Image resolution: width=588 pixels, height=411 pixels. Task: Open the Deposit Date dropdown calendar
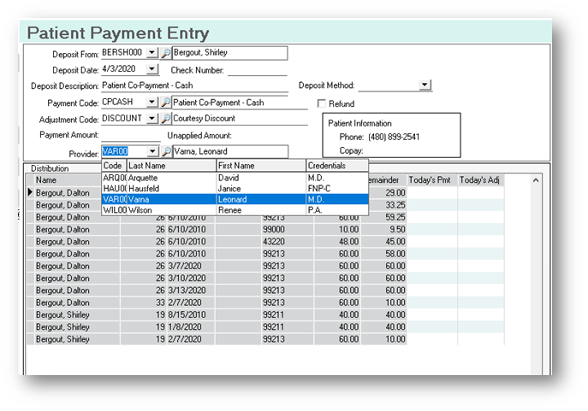152,70
